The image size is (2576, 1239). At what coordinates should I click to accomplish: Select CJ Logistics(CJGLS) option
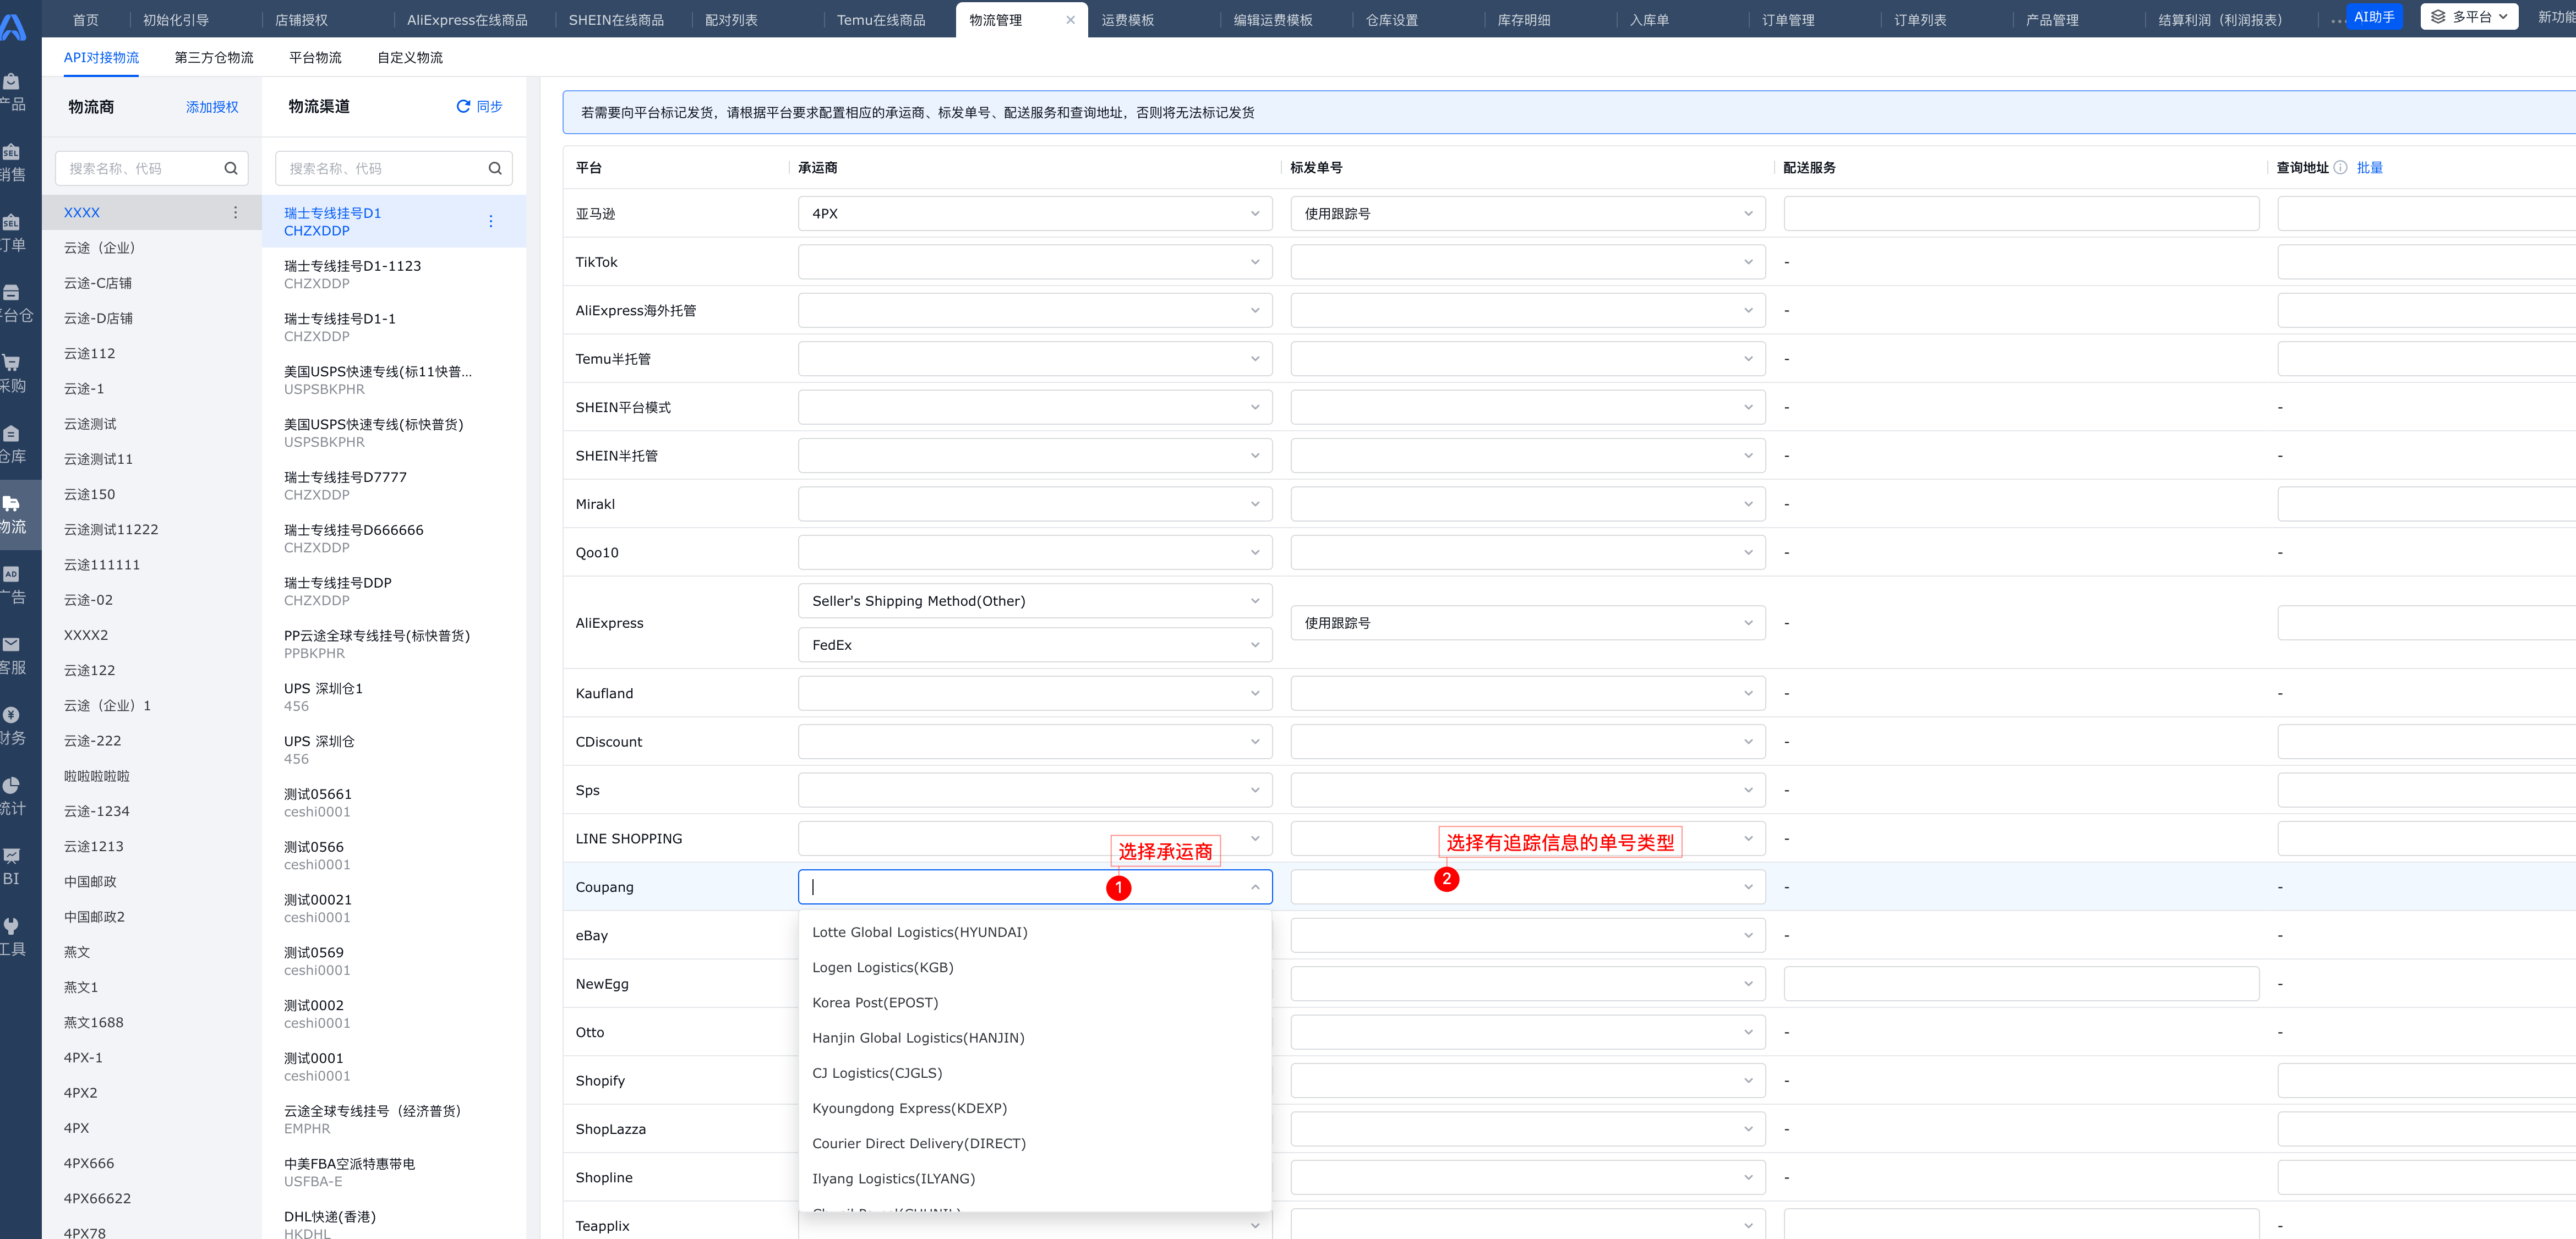pyautogui.click(x=1034, y=1072)
